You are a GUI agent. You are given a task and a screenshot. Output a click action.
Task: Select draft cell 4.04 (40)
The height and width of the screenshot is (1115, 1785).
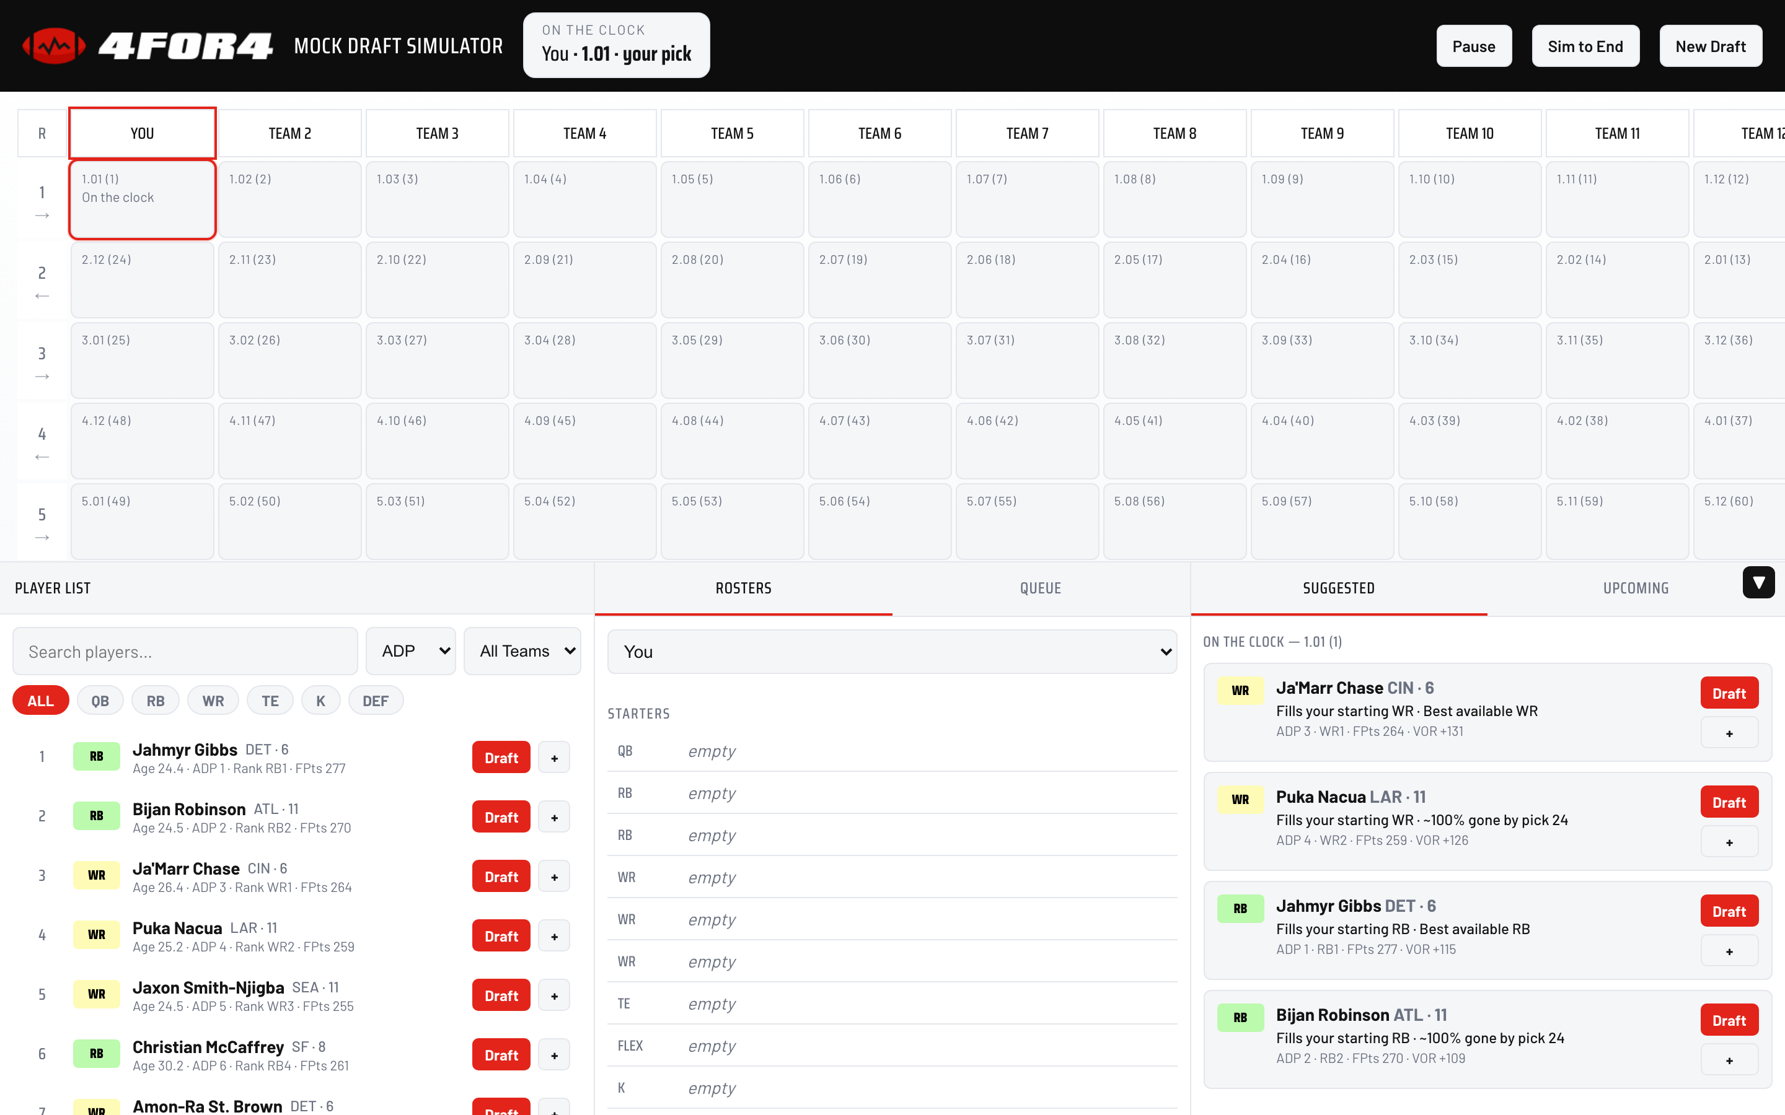point(1323,441)
